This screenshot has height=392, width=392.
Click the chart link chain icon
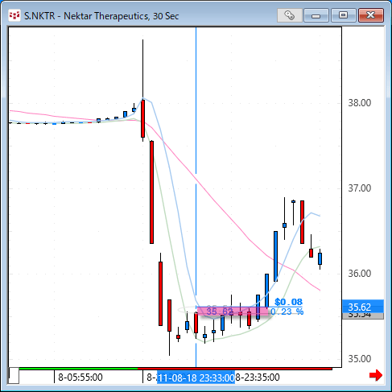290,15
